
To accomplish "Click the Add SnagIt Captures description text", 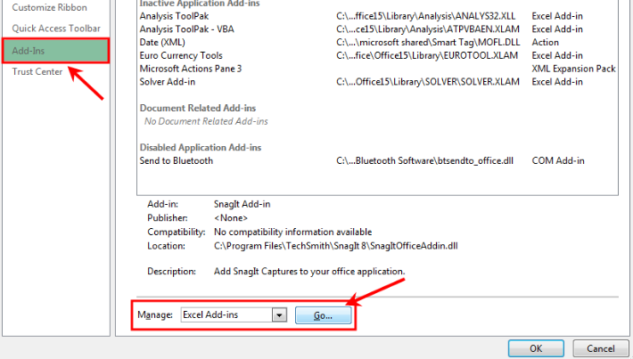I will [x=309, y=272].
